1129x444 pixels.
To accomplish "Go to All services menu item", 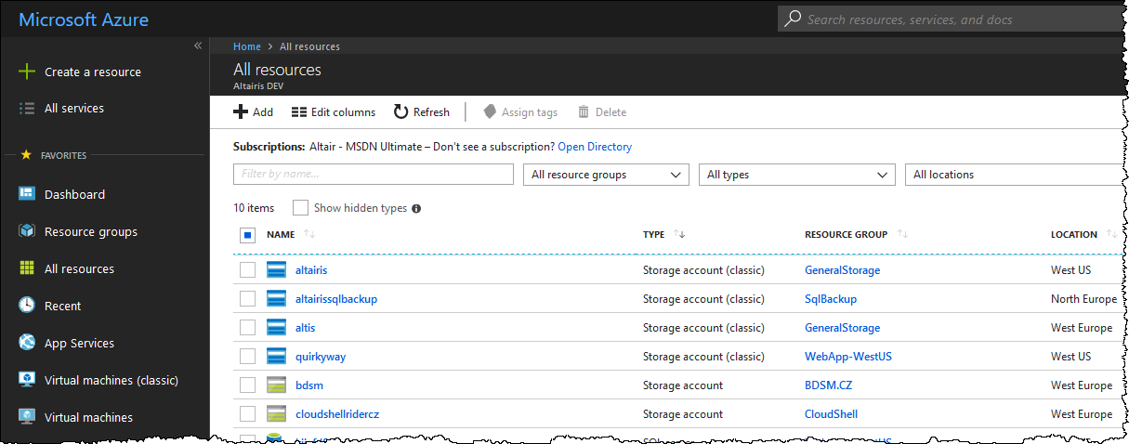I will [74, 109].
